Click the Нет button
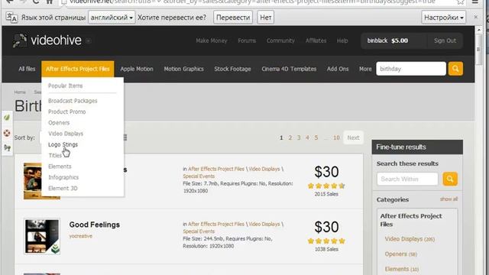This screenshot has height=275, width=489. pos(265,18)
